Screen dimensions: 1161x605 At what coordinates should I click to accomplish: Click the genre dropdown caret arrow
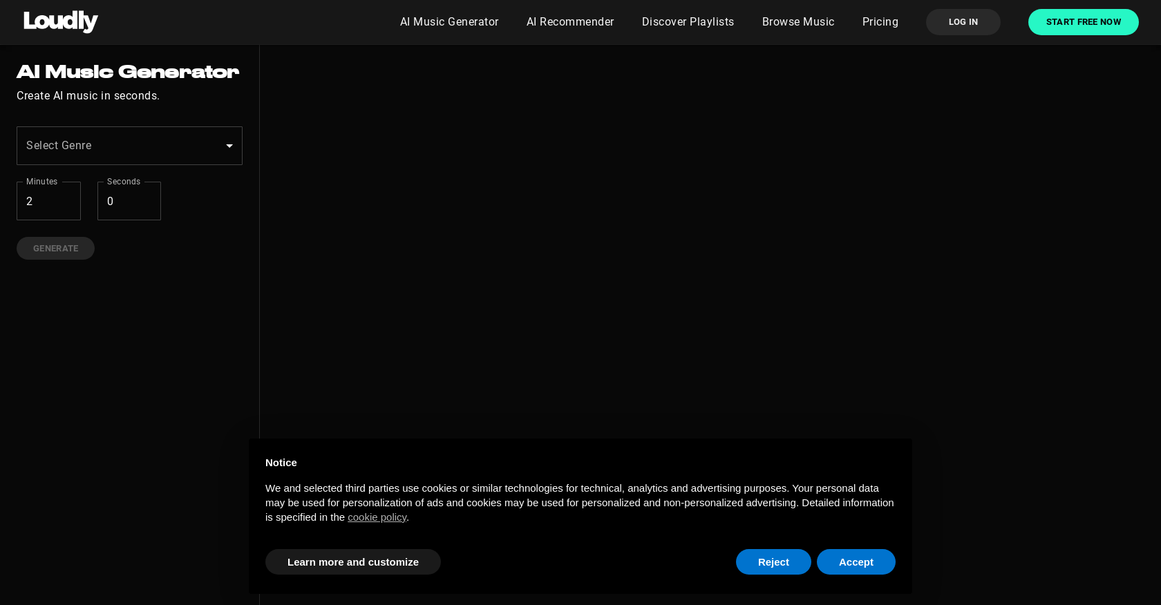229,146
